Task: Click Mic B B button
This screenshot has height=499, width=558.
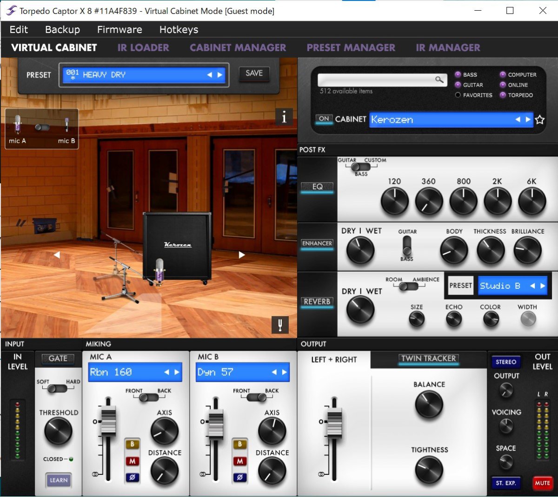Action: click(239, 444)
